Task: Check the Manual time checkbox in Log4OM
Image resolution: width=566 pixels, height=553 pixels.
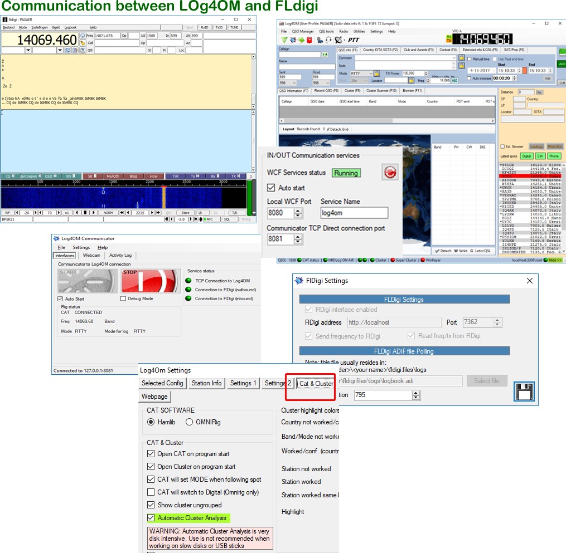Action: 470,59
